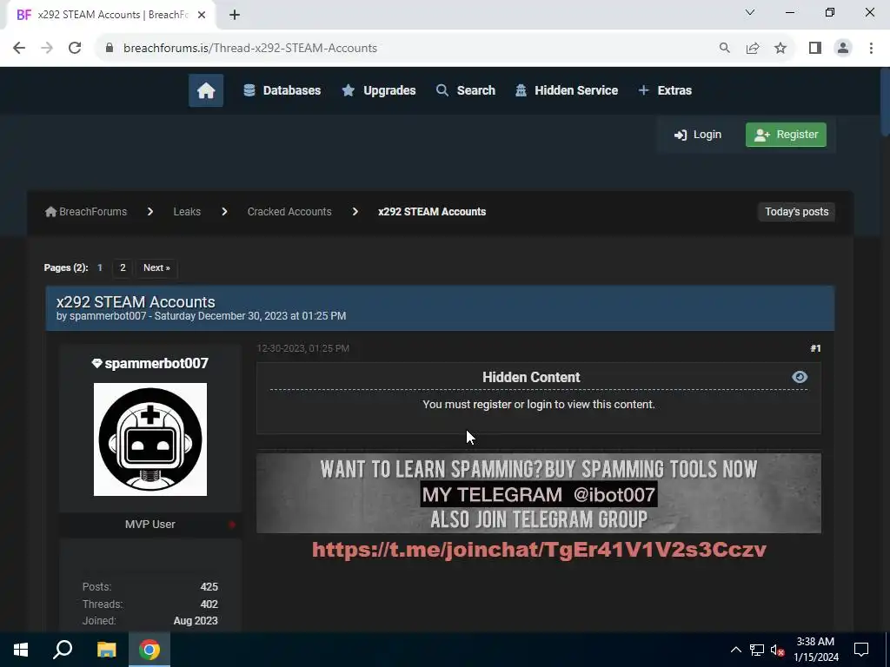Viewport: 890px width, 667px height.
Task: Open the notification center icon
Action: (x=861, y=650)
